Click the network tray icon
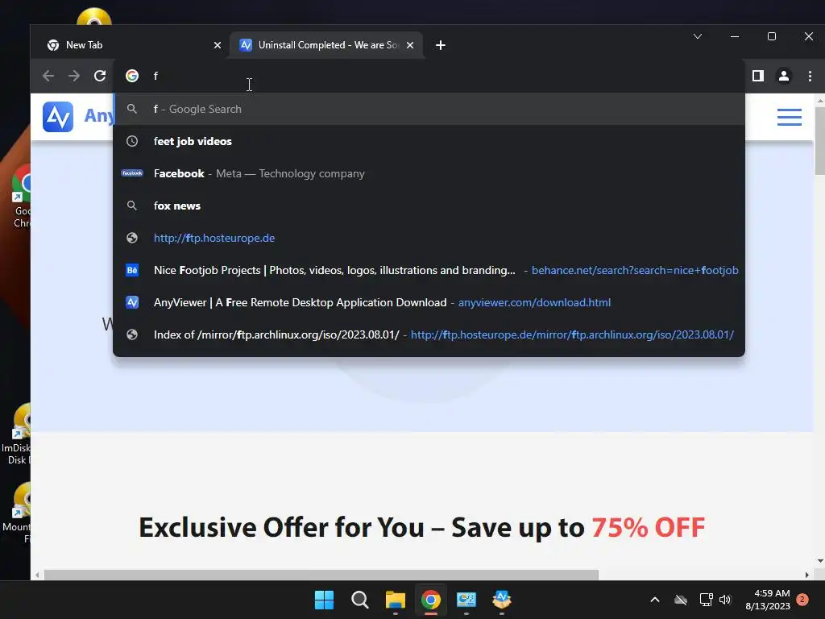Viewport: 825px width, 619px height. click(x=706, y=600)
